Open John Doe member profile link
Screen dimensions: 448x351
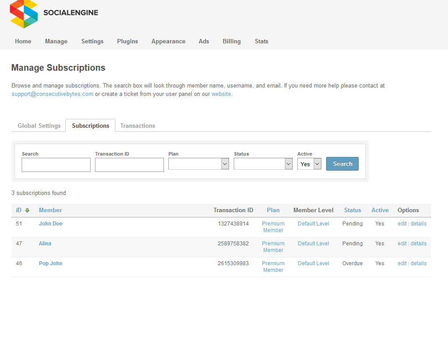[50, 224]
